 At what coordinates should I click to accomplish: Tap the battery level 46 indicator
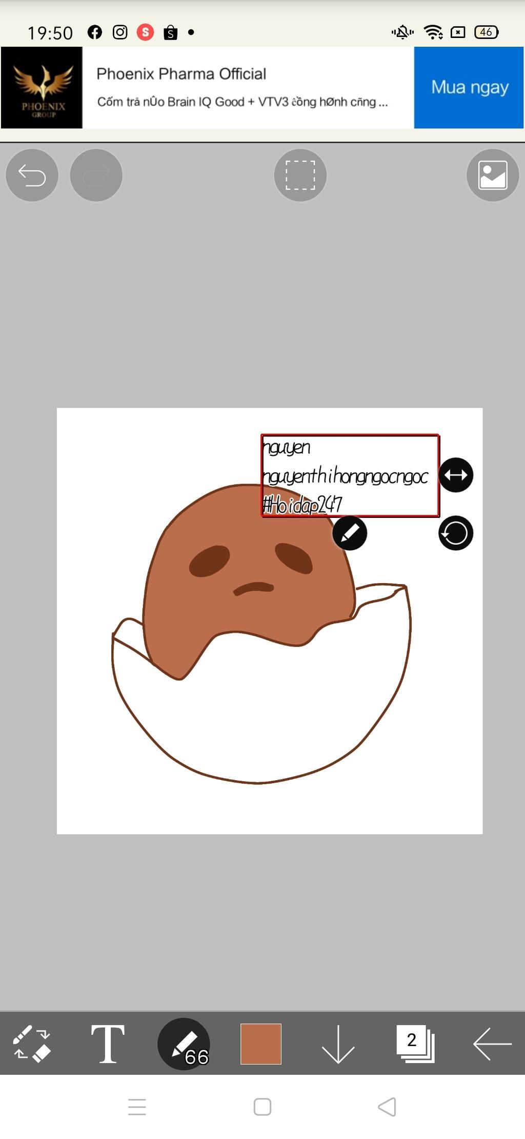(x=487, y=32)
